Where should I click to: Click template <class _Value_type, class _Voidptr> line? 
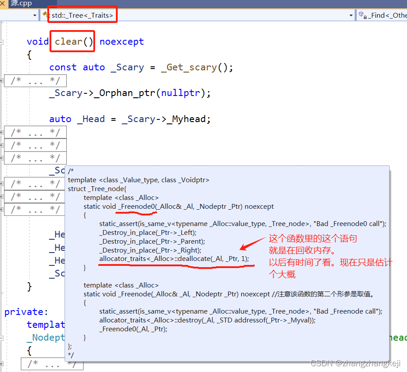[x=138, y=180]
